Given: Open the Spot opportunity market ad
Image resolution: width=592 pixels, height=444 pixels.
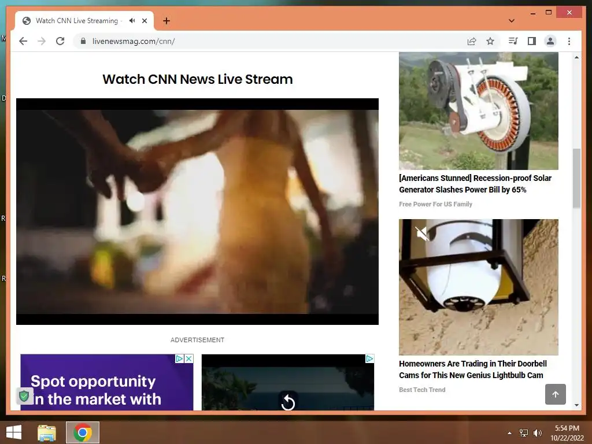Looking at the screenshot, I should pyautogui.click(x=107, y=382).
